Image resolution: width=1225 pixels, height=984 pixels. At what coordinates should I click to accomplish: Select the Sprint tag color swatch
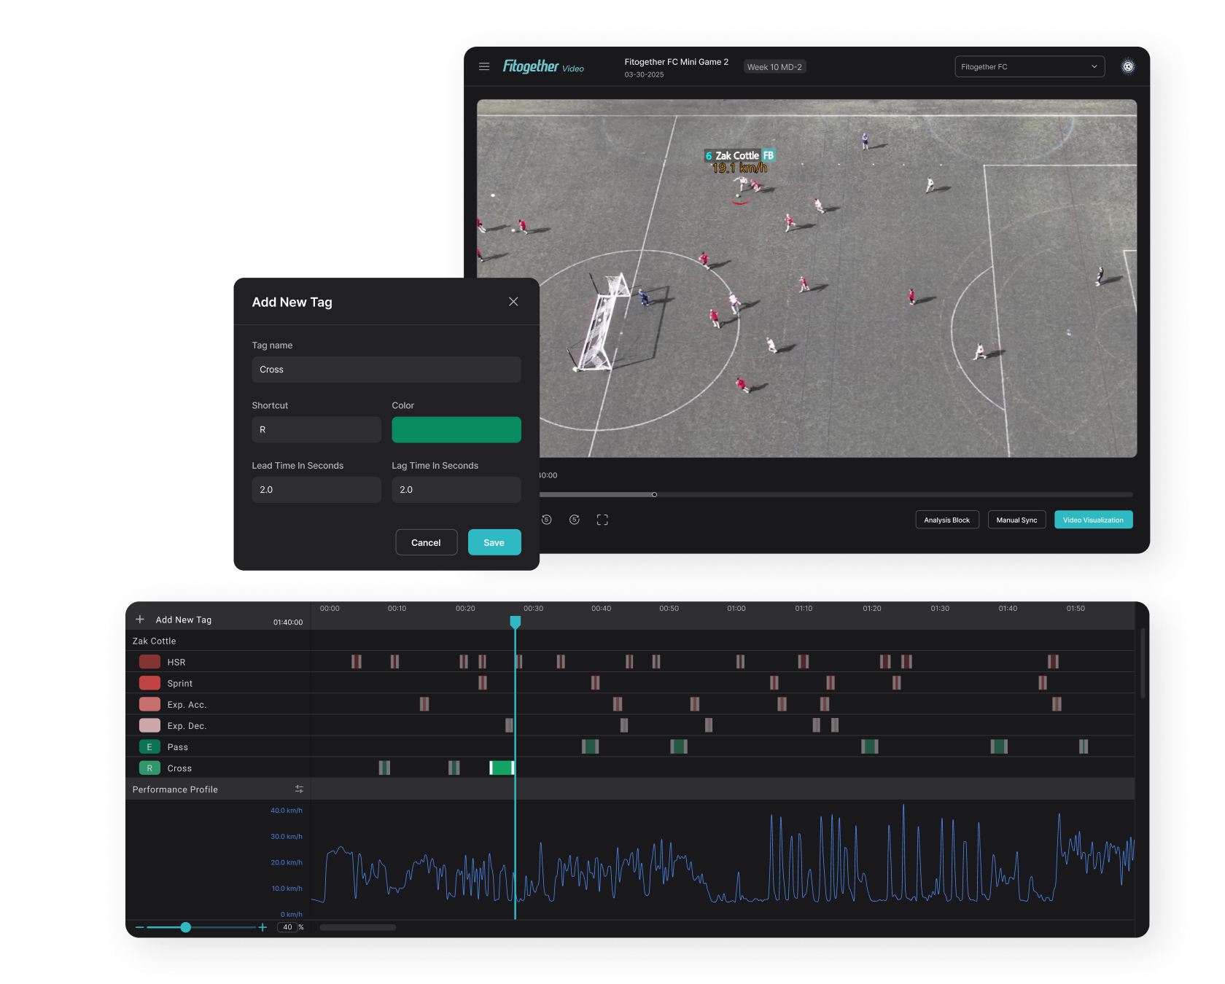[149, 683]
